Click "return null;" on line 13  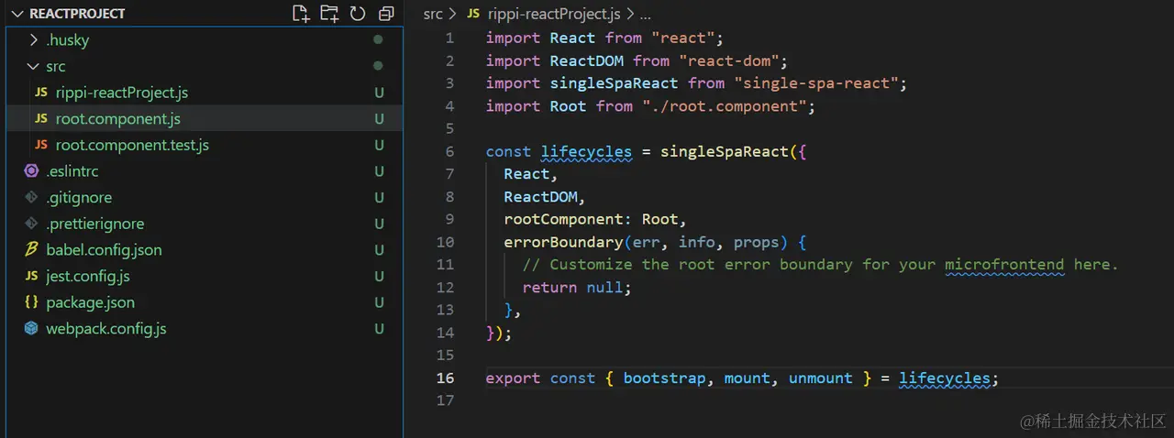(x=578, y=287)
